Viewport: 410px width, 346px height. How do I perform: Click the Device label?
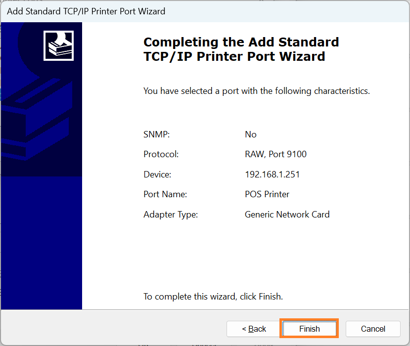(157, 174)
